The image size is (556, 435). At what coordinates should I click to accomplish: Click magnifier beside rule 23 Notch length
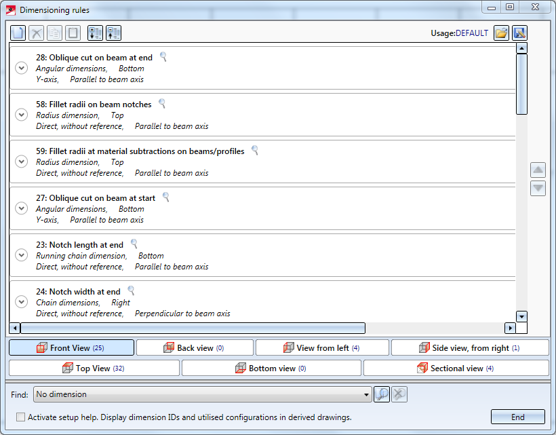(x=134, y=244)
